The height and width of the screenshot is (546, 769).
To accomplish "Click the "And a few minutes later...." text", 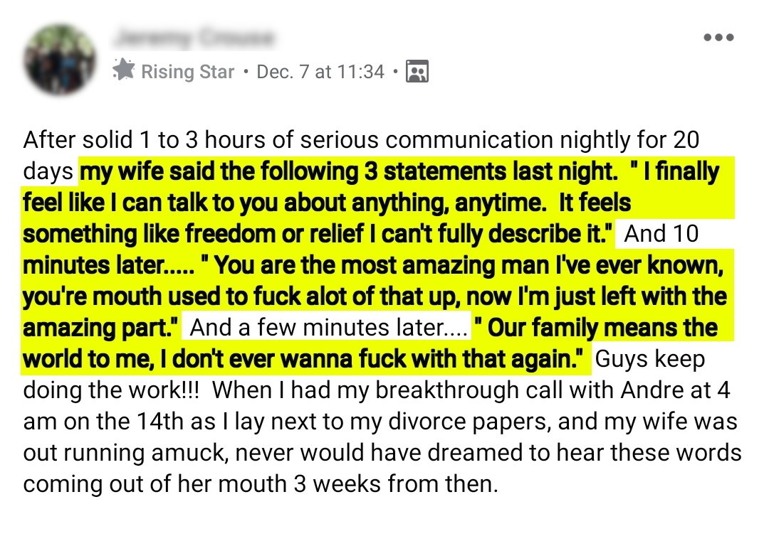I will 329,328.
